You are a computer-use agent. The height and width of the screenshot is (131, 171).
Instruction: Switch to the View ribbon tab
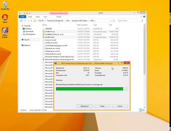(45, 17)
